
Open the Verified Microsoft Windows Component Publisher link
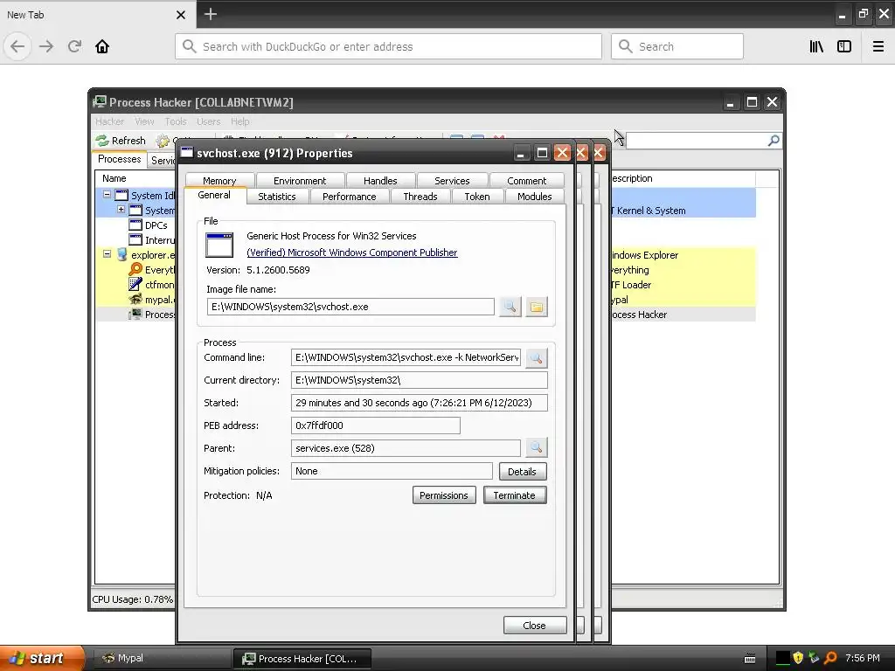click(x=351, y=252)
